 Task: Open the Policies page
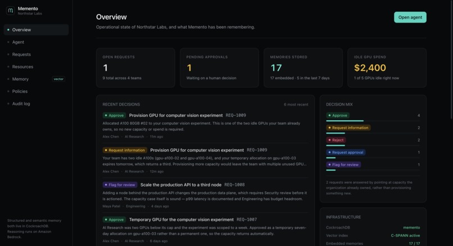pyautogui.click(x=36, y=91)
